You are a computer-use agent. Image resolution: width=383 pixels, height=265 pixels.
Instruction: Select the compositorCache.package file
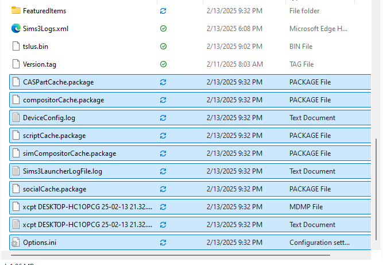pyautogui.click(x=190, y=100)
